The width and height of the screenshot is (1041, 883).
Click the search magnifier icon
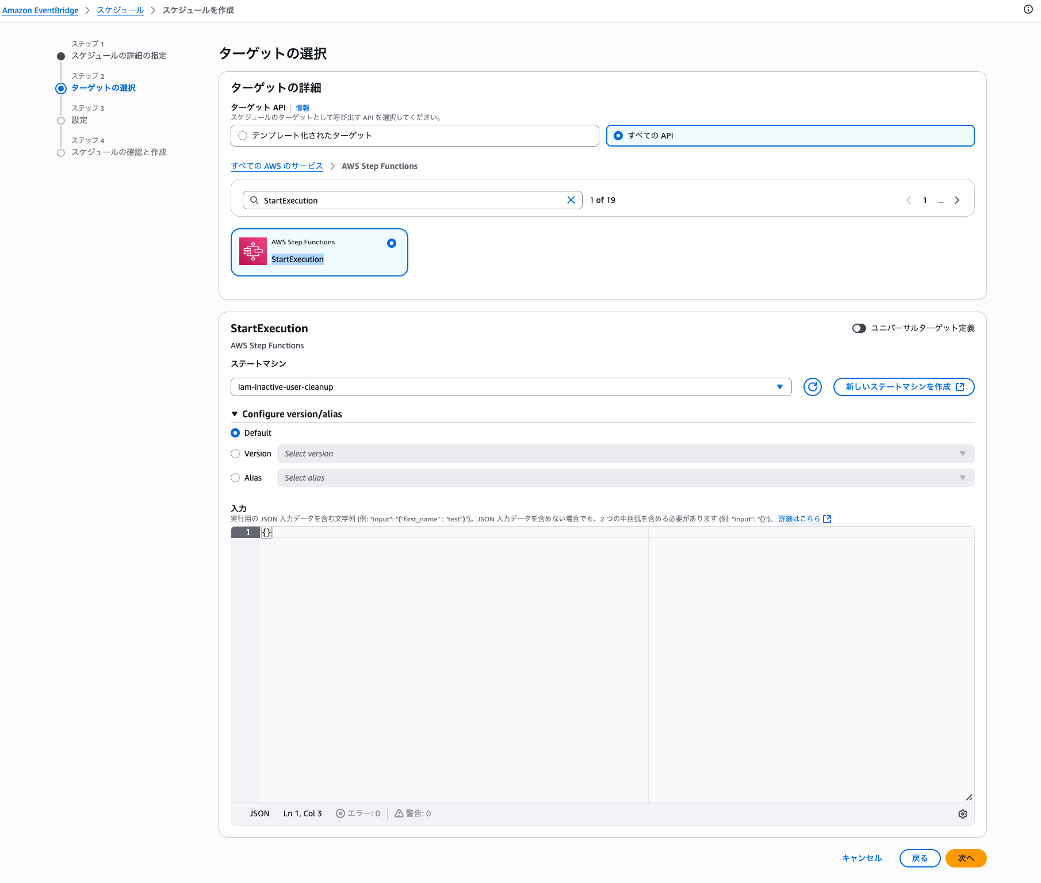click(x=254, y=200)
